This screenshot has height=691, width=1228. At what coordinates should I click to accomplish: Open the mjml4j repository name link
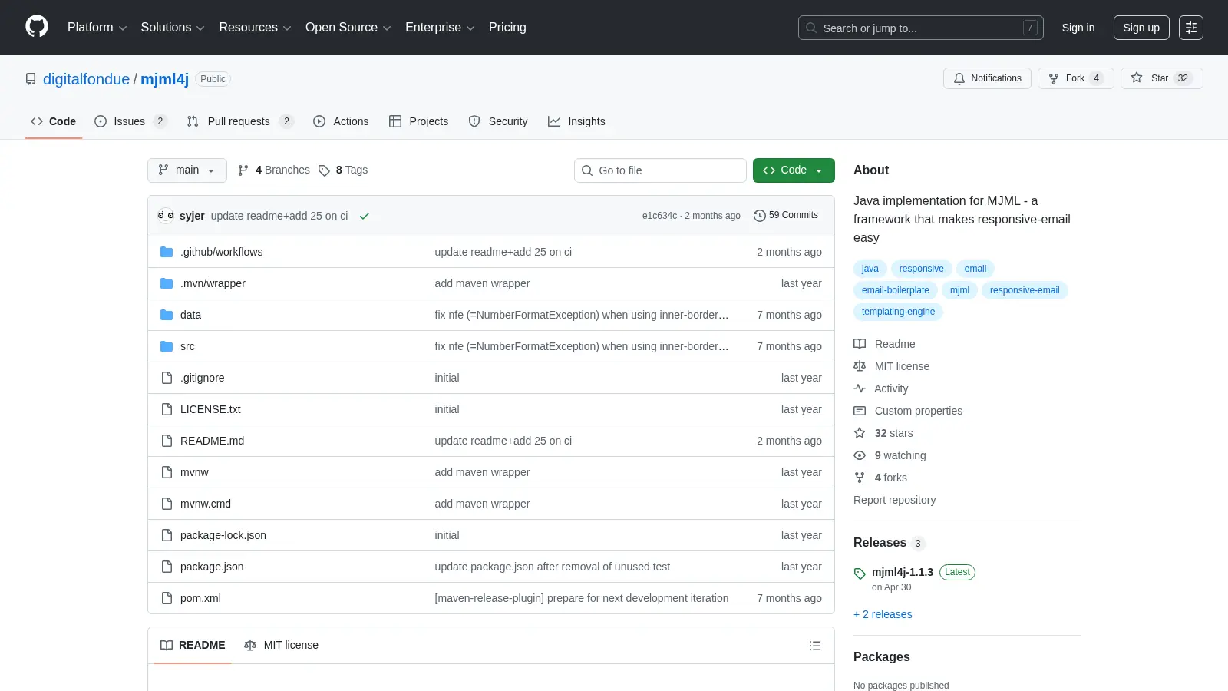tap(164, 79)
